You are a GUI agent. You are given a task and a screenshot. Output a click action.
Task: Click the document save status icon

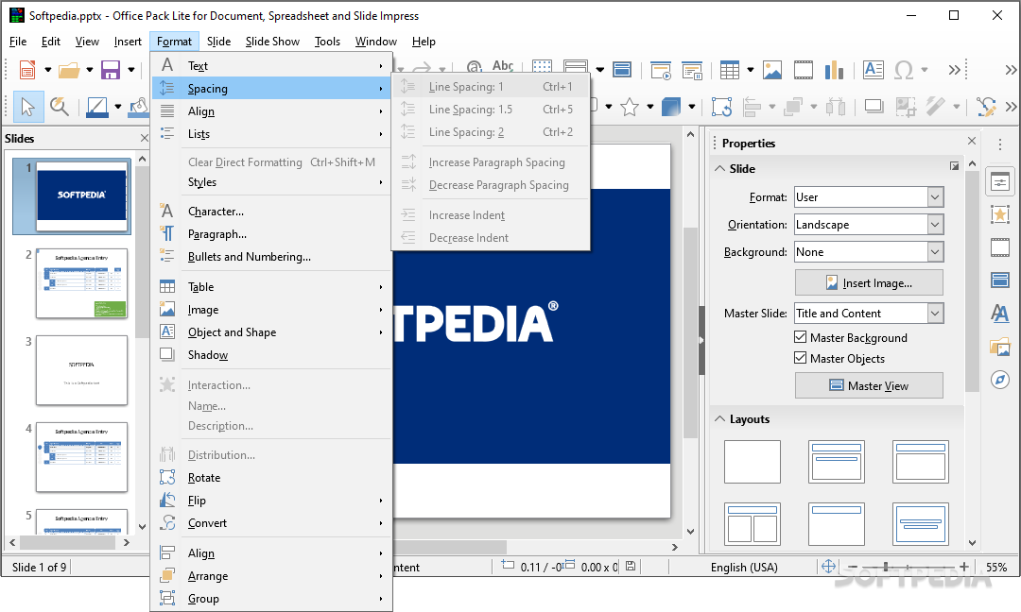[631, 567]
